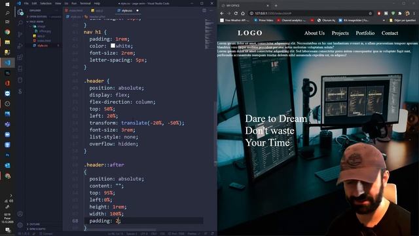Screen dimensions: 419x236
Task: Open the View menu in VS Code
Action: pos(58,3)
